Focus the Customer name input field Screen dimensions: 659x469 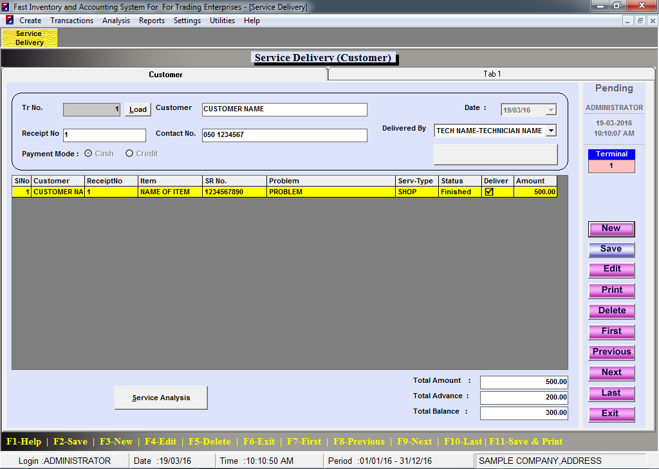coord(284,109)
